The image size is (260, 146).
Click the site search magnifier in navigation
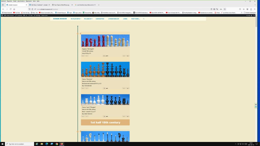(144, 19)
